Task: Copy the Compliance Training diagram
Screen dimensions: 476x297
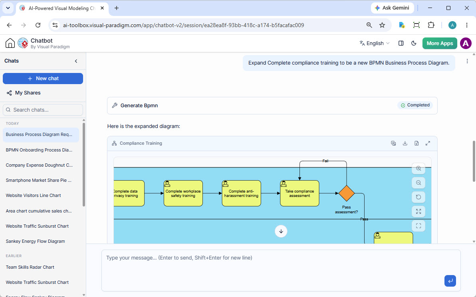Action: click(x=393, y=144)
